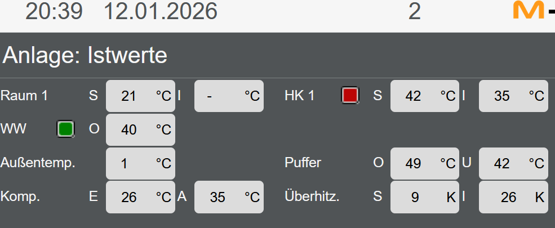Click the red HK 1 status indicator
Image resolution: width=555 pixels, height=228 pixels.
tap(350, 95)
